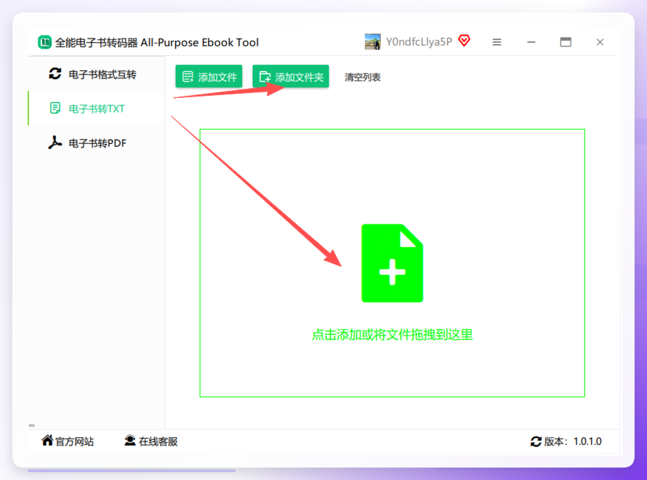Select the 电子书转TXT tab
Viewport: 647px width, 480px height.
tap(96, 108)
